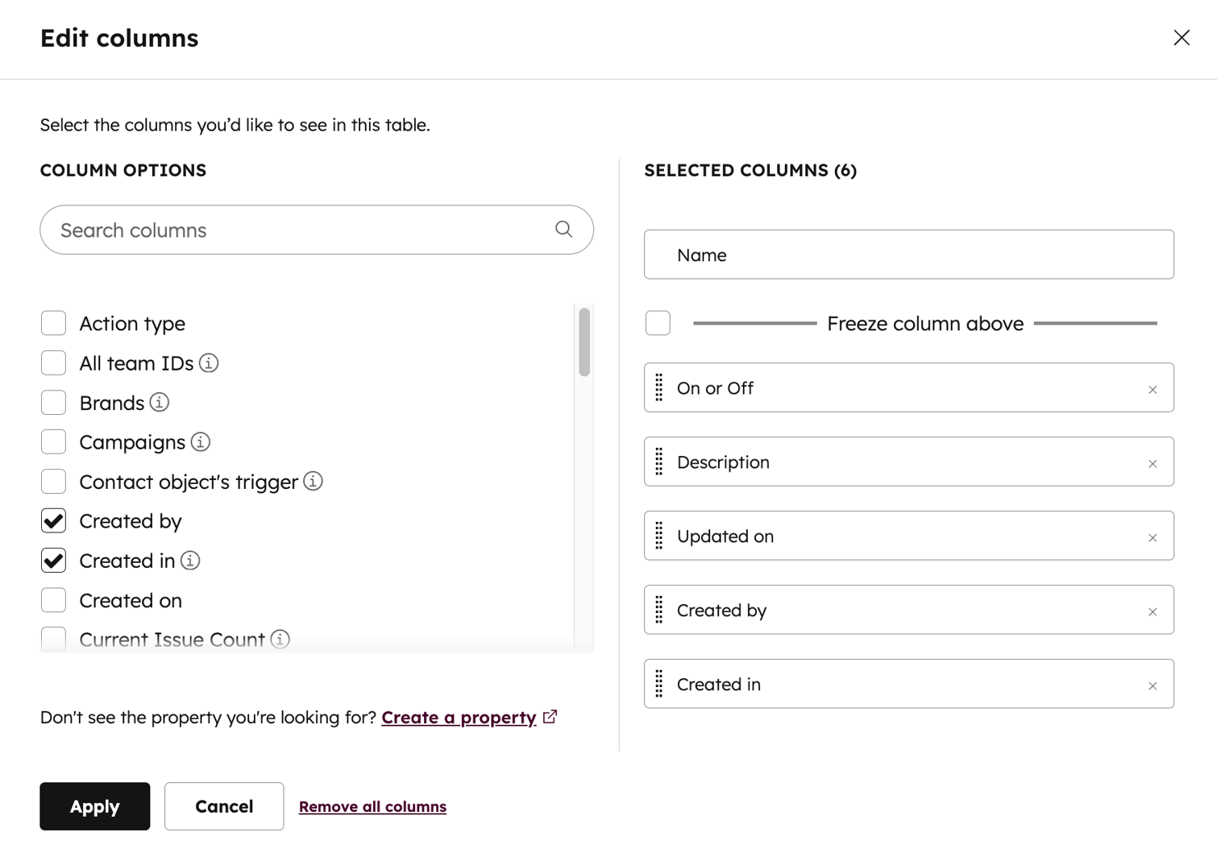
Task: Dismiss the Edit columns dialog
Action: coord(1181,37)
